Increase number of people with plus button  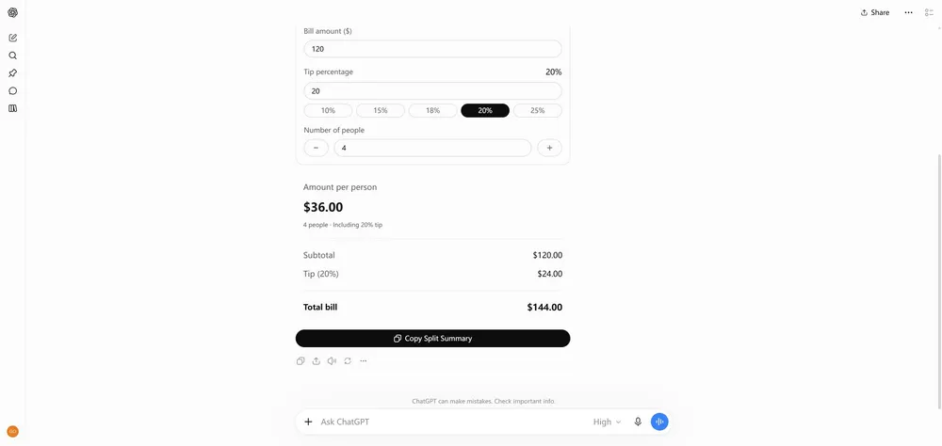(x=550, y=148)
